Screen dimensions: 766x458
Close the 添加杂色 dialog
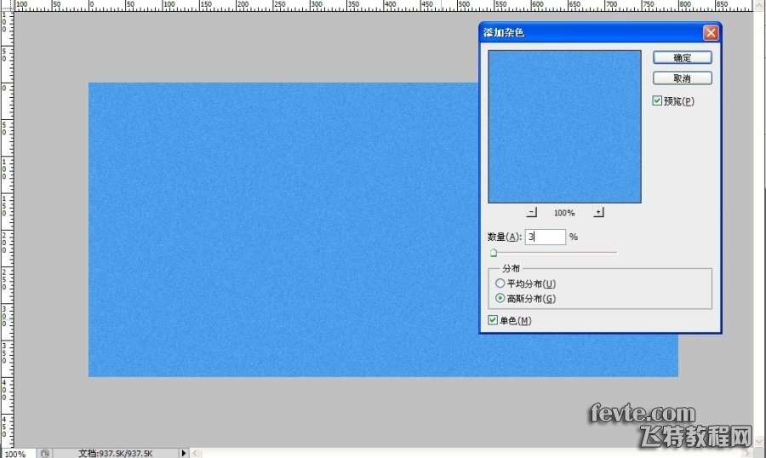point(711,32)
